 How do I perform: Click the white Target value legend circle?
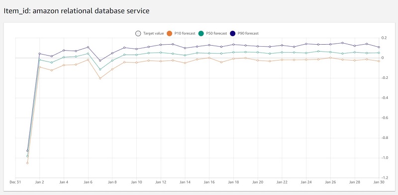pos(138,33)
